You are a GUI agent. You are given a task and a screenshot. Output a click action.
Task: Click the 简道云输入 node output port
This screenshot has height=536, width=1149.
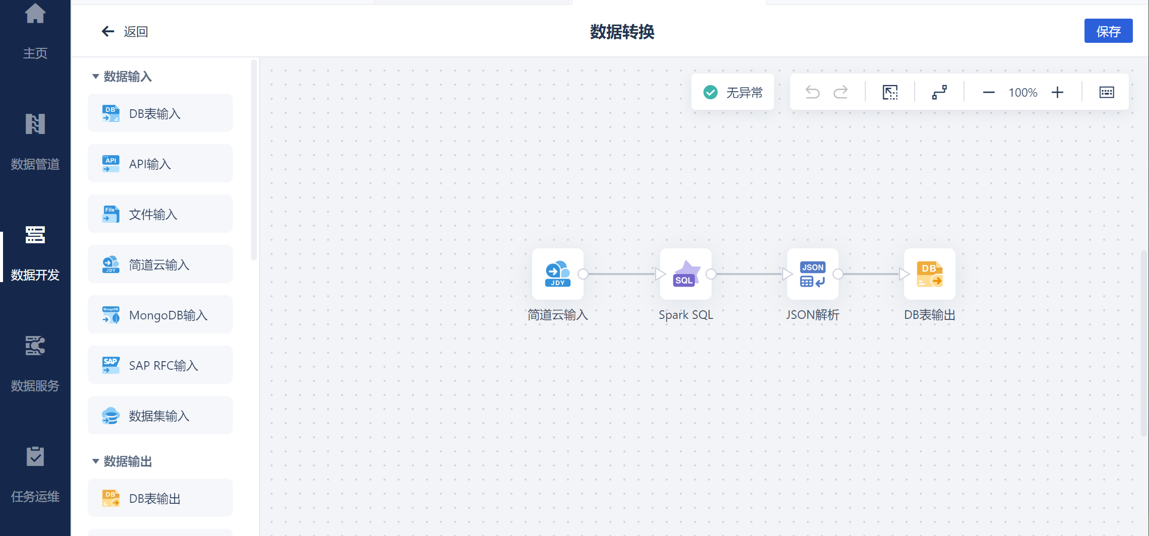pos(583,274)
